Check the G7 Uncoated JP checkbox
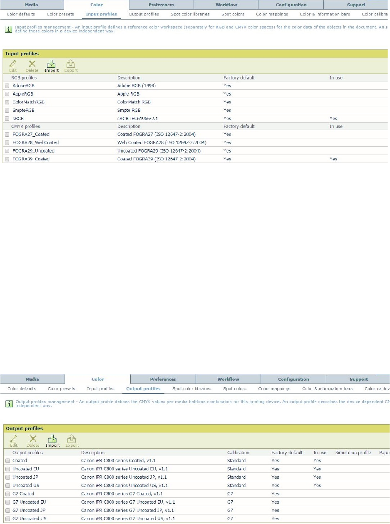 [8, 511]
